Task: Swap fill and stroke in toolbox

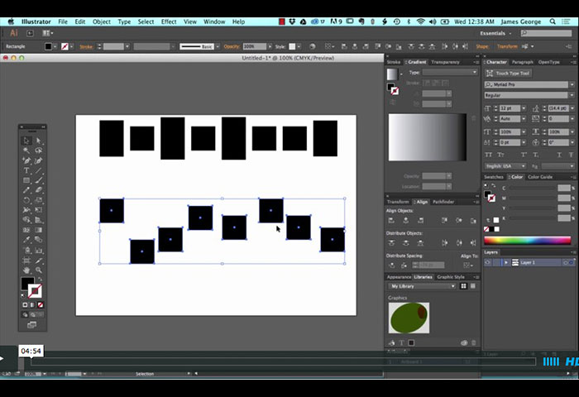Action: [40, 279]
